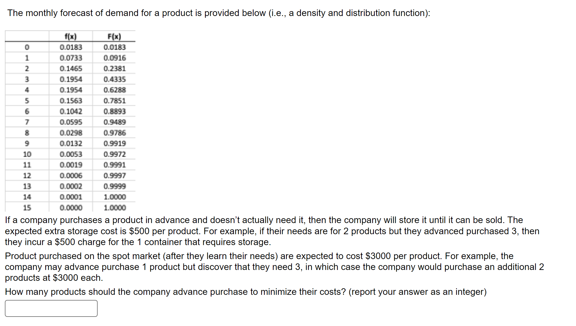Click the "monthly forecast of demand" heading text
The image size is (576, 326).
coord(219,13)
